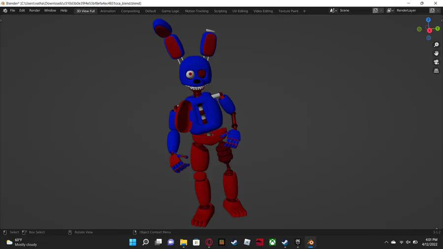Expand the left toolbar arrow
The width and height of the screenshot is (443, 249).
pyautogui.click(x=1, y=20)
